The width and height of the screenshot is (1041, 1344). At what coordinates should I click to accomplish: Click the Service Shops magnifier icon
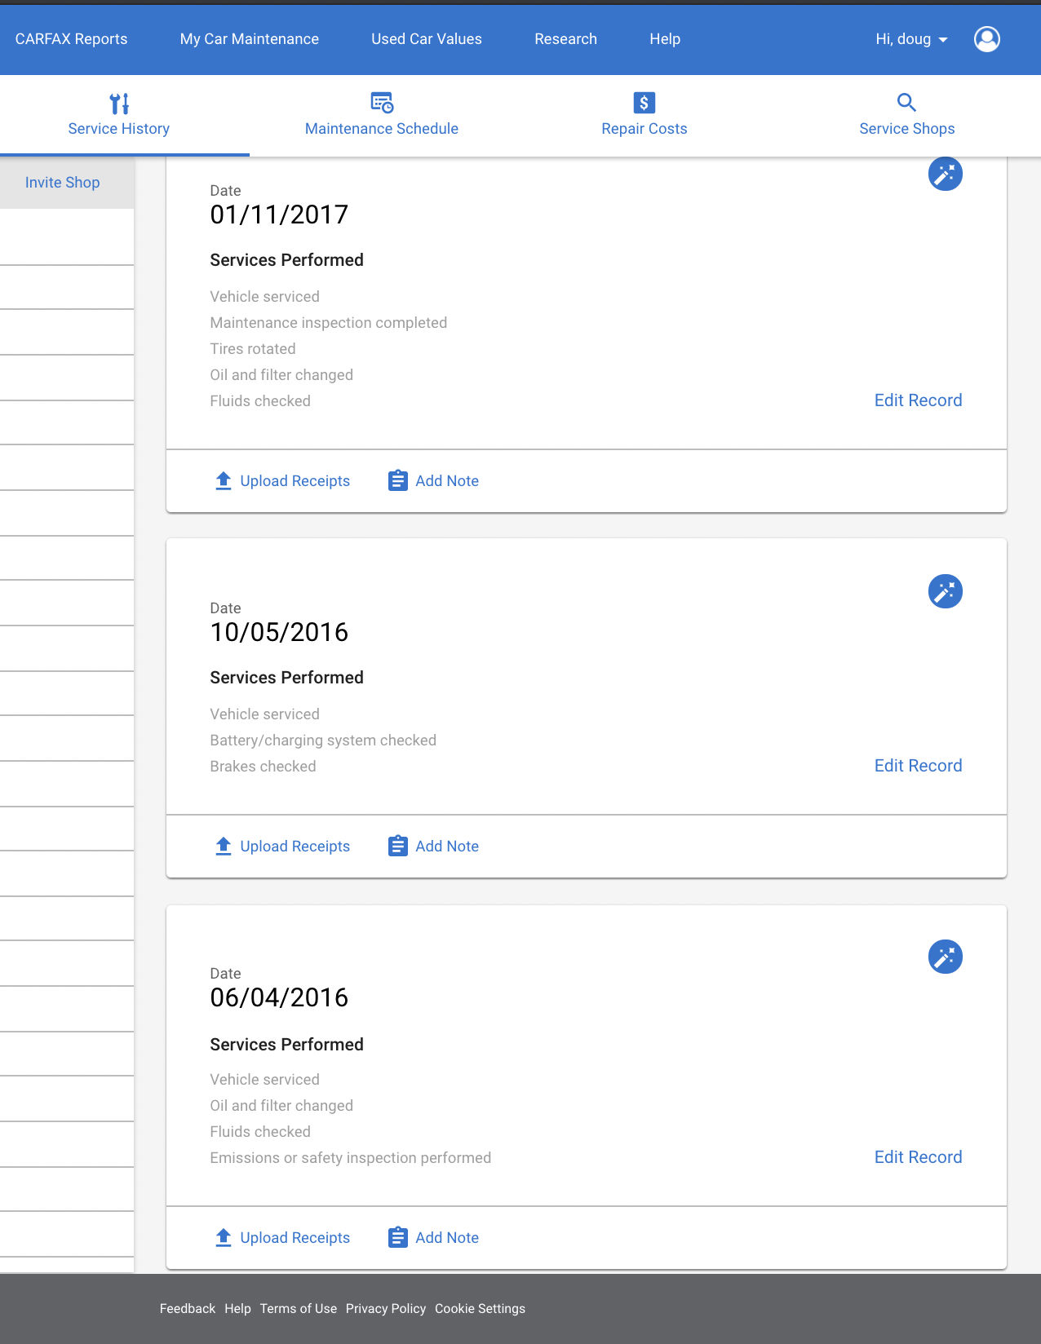point(906,103)
